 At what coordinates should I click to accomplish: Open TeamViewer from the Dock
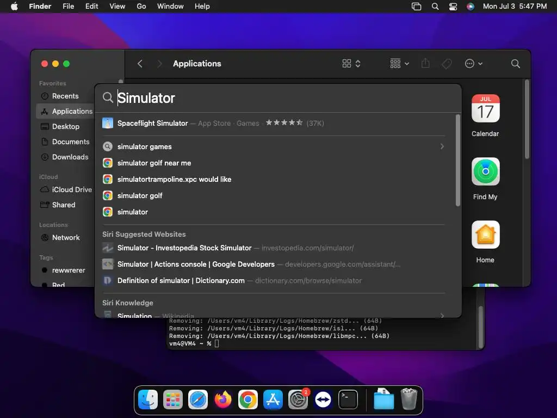[x=323, y=399]
